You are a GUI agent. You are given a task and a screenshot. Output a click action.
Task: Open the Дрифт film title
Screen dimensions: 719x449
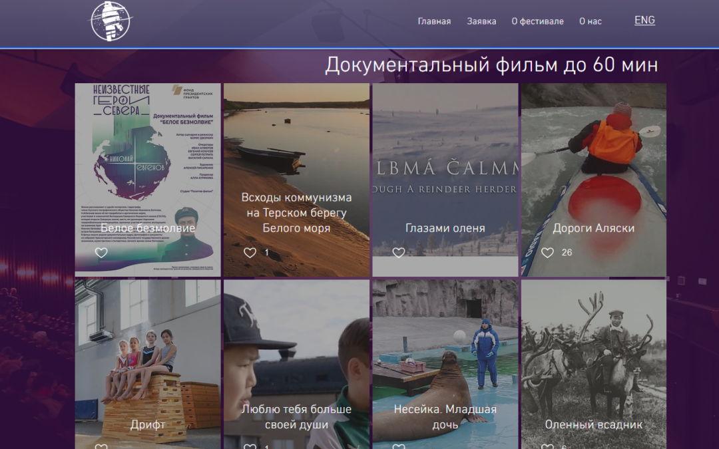coord(148,424)
